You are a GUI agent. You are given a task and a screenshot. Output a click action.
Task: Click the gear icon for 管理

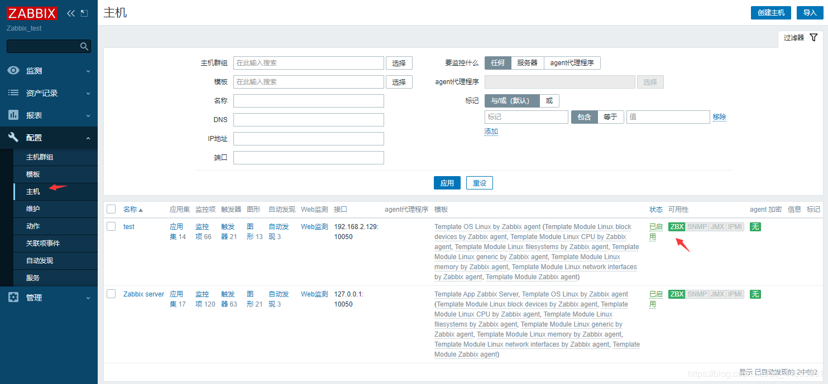[x=13, y=298]
